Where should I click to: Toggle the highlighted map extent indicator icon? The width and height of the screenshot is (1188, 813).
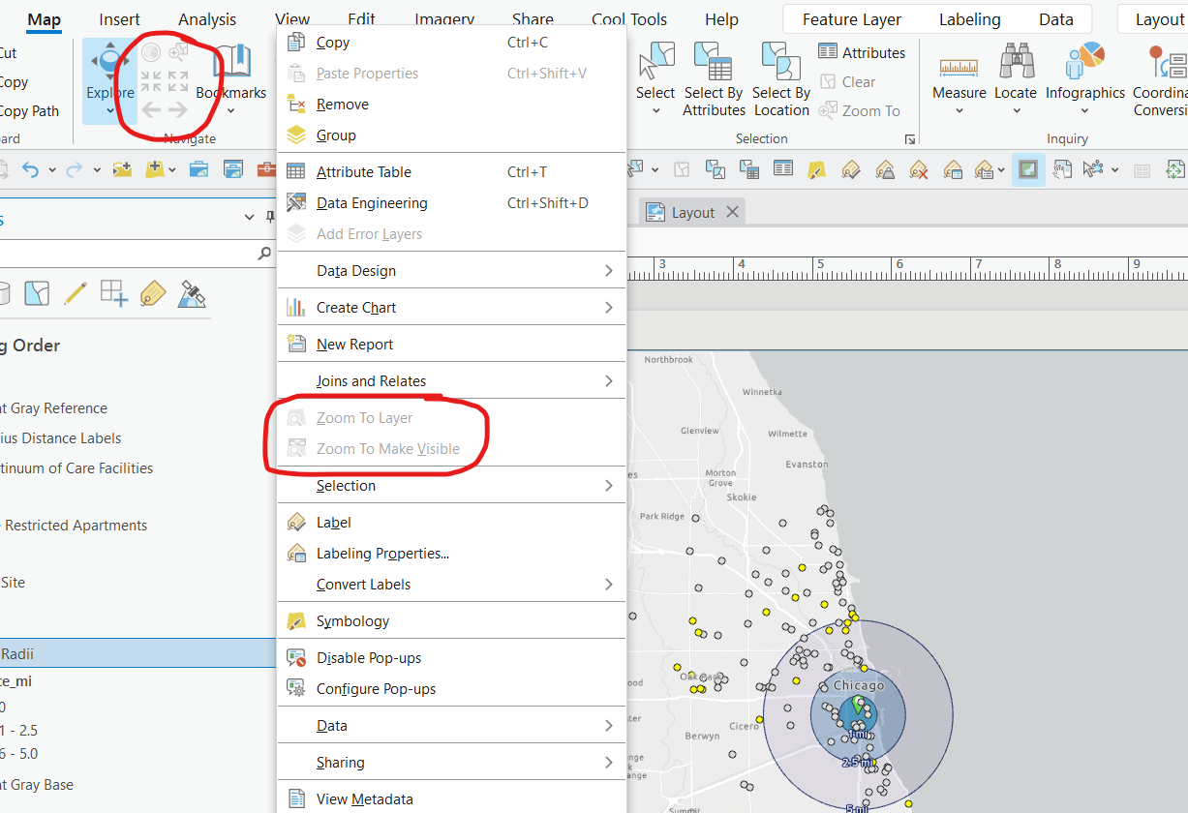(1028, 169)
